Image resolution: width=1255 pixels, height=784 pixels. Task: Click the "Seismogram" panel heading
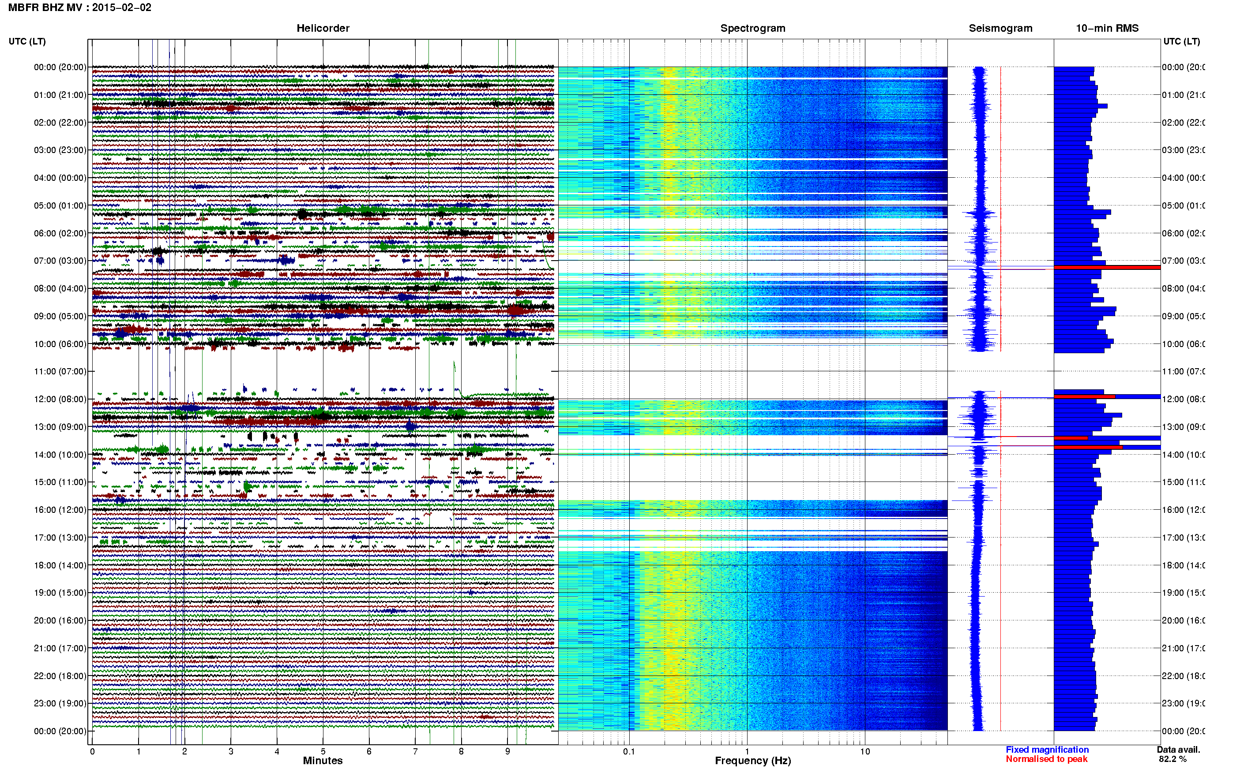1001,29
